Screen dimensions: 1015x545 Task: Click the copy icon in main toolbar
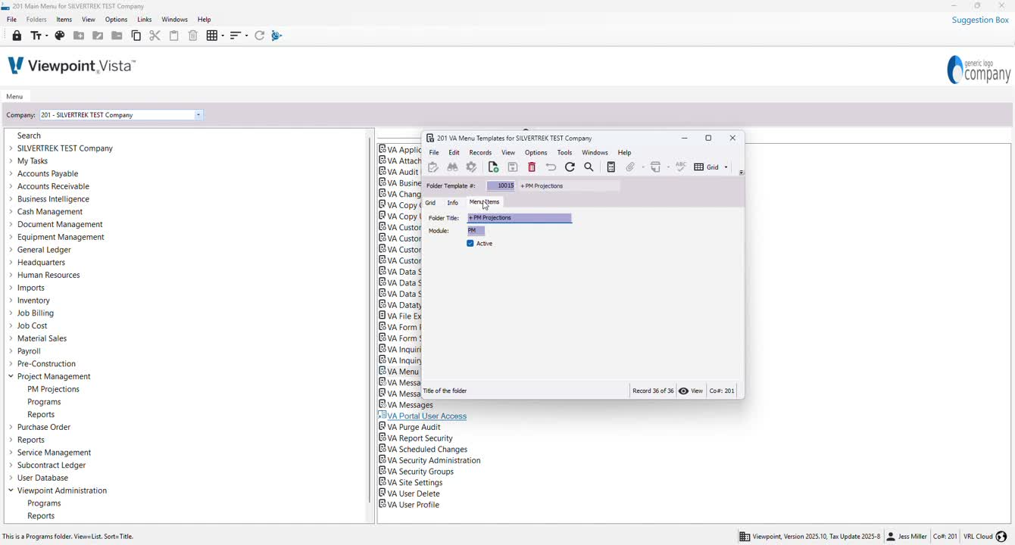click(136, 36)
